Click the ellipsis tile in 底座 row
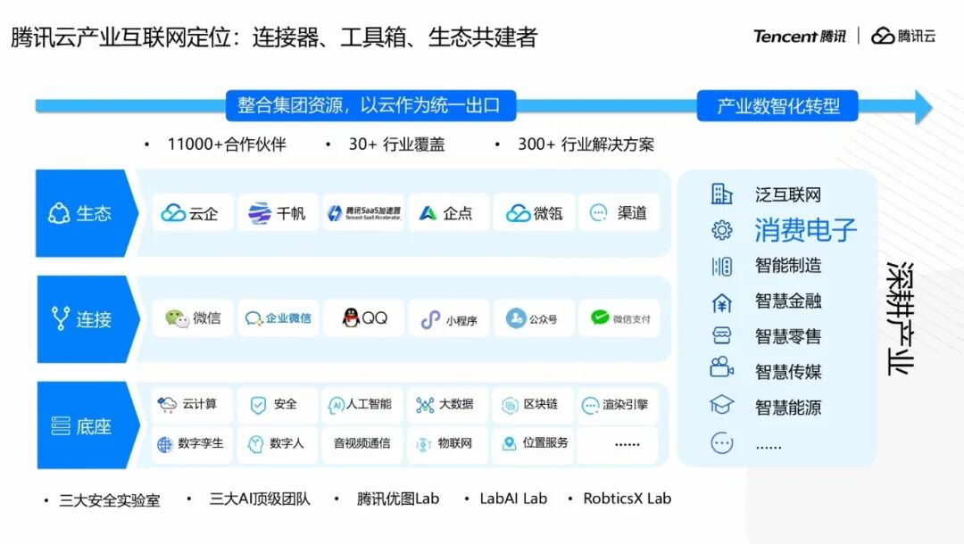 pyautogui.click(x=618, y=443)
